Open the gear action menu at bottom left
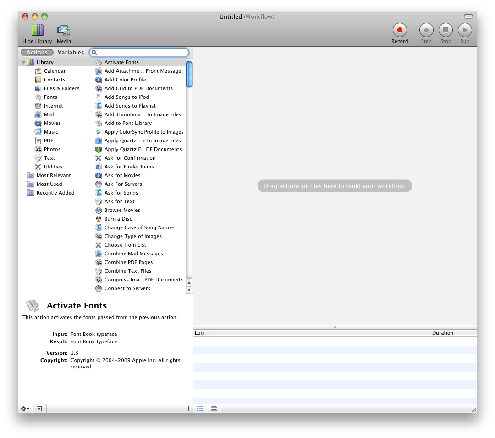 tap(25, 409)
